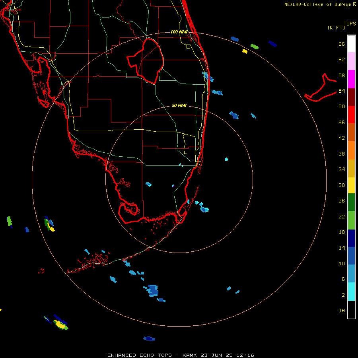
Task: Select legend value 58
Action: pos(342,75)
